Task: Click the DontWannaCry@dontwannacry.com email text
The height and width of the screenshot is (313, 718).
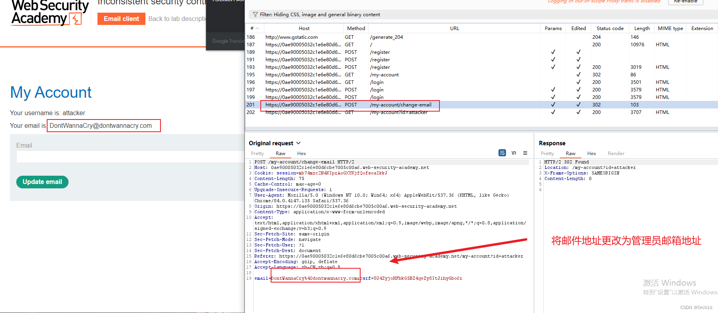Action: click(101, 126)
